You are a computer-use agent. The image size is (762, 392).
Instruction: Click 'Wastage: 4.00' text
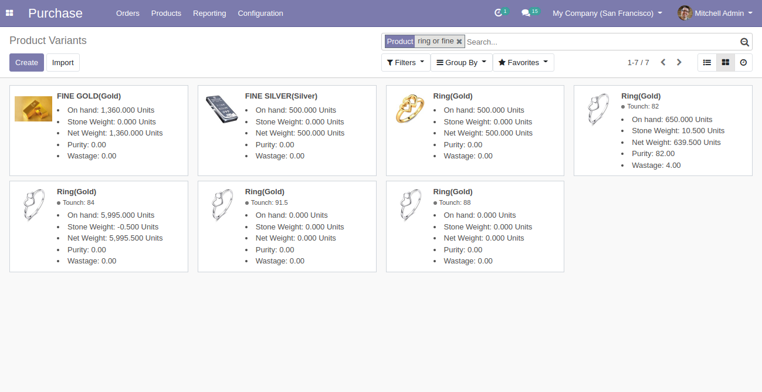[656, 165]
